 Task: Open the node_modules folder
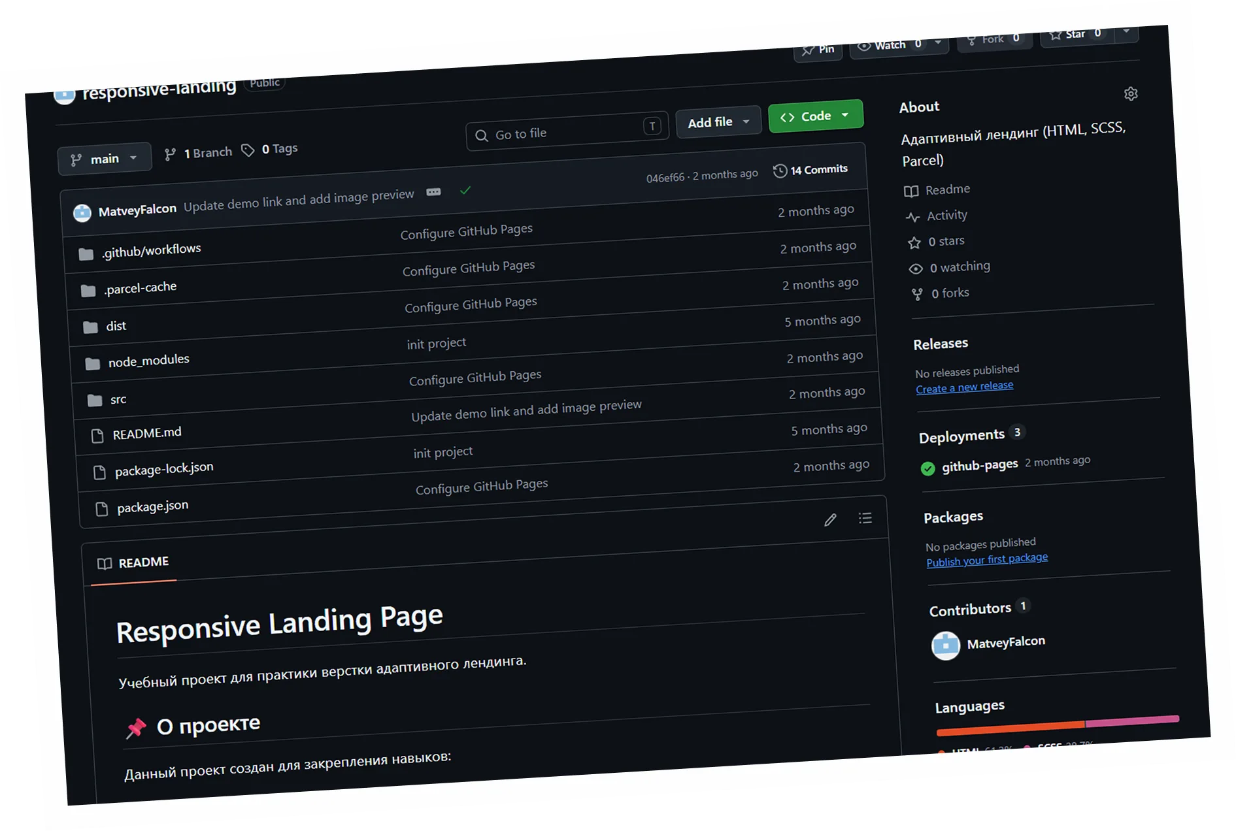(x=148, y=361)
